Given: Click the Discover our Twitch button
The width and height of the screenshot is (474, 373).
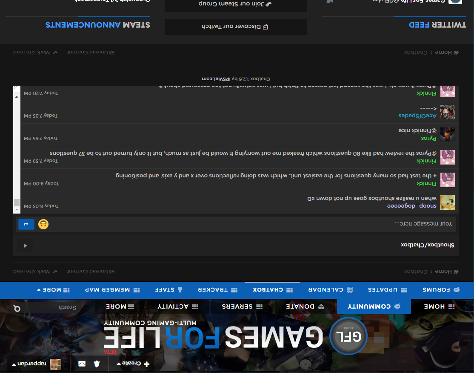Looking at the screenshot, I should pos(236,26).
